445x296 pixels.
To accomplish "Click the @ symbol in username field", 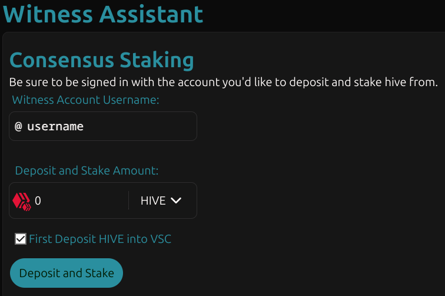I will (18, 126).
